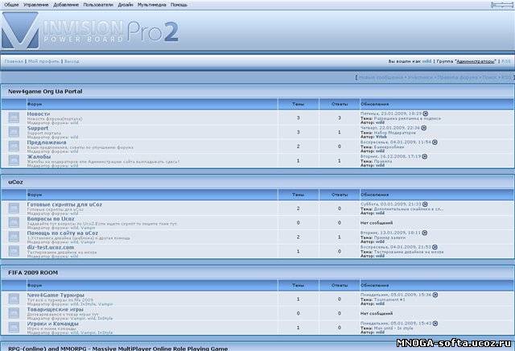This screenshot has height=351, width=515.
Task: Open the Support forum
Action: click(x=38, y=128)
